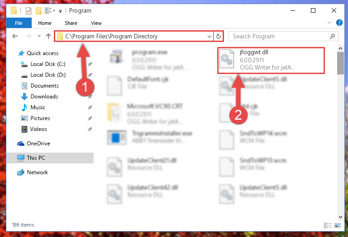Viewport: 348px width, 237px height.
Task: Expand the ribbon with chevron
Action: pyautogui.click(x=329, y=23)
